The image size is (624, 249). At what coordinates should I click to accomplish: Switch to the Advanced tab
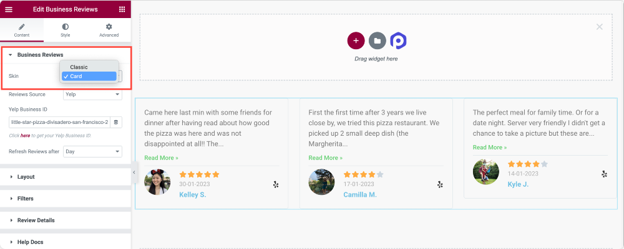(109, 30)
